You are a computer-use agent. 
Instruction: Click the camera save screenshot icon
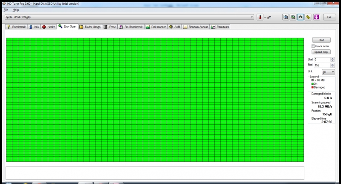tap(301, 17)
